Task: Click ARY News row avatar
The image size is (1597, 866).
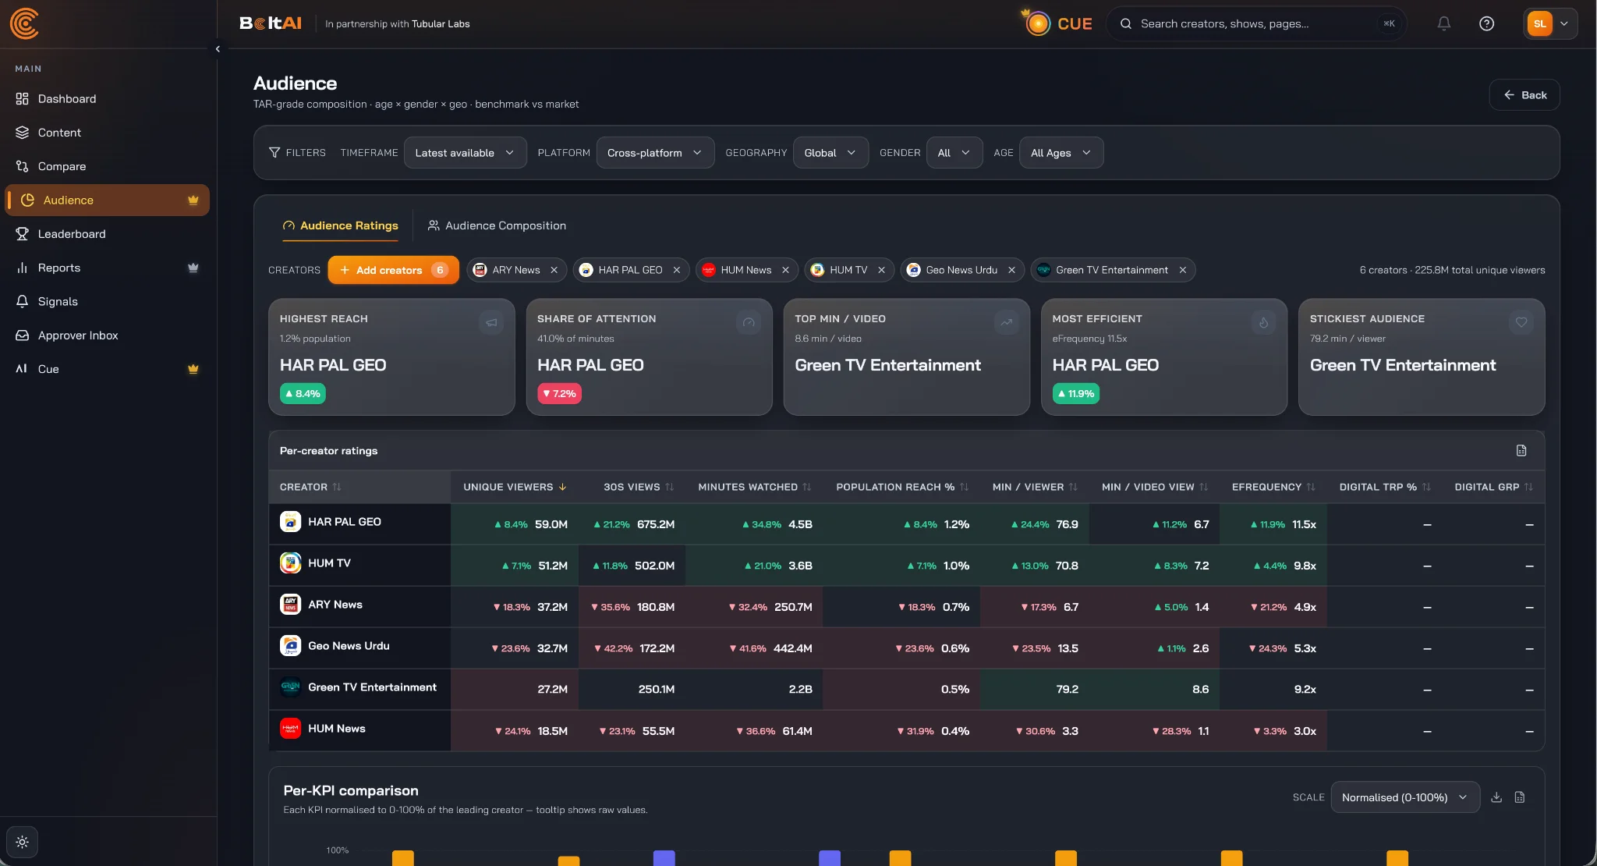Action: point(290,605)
